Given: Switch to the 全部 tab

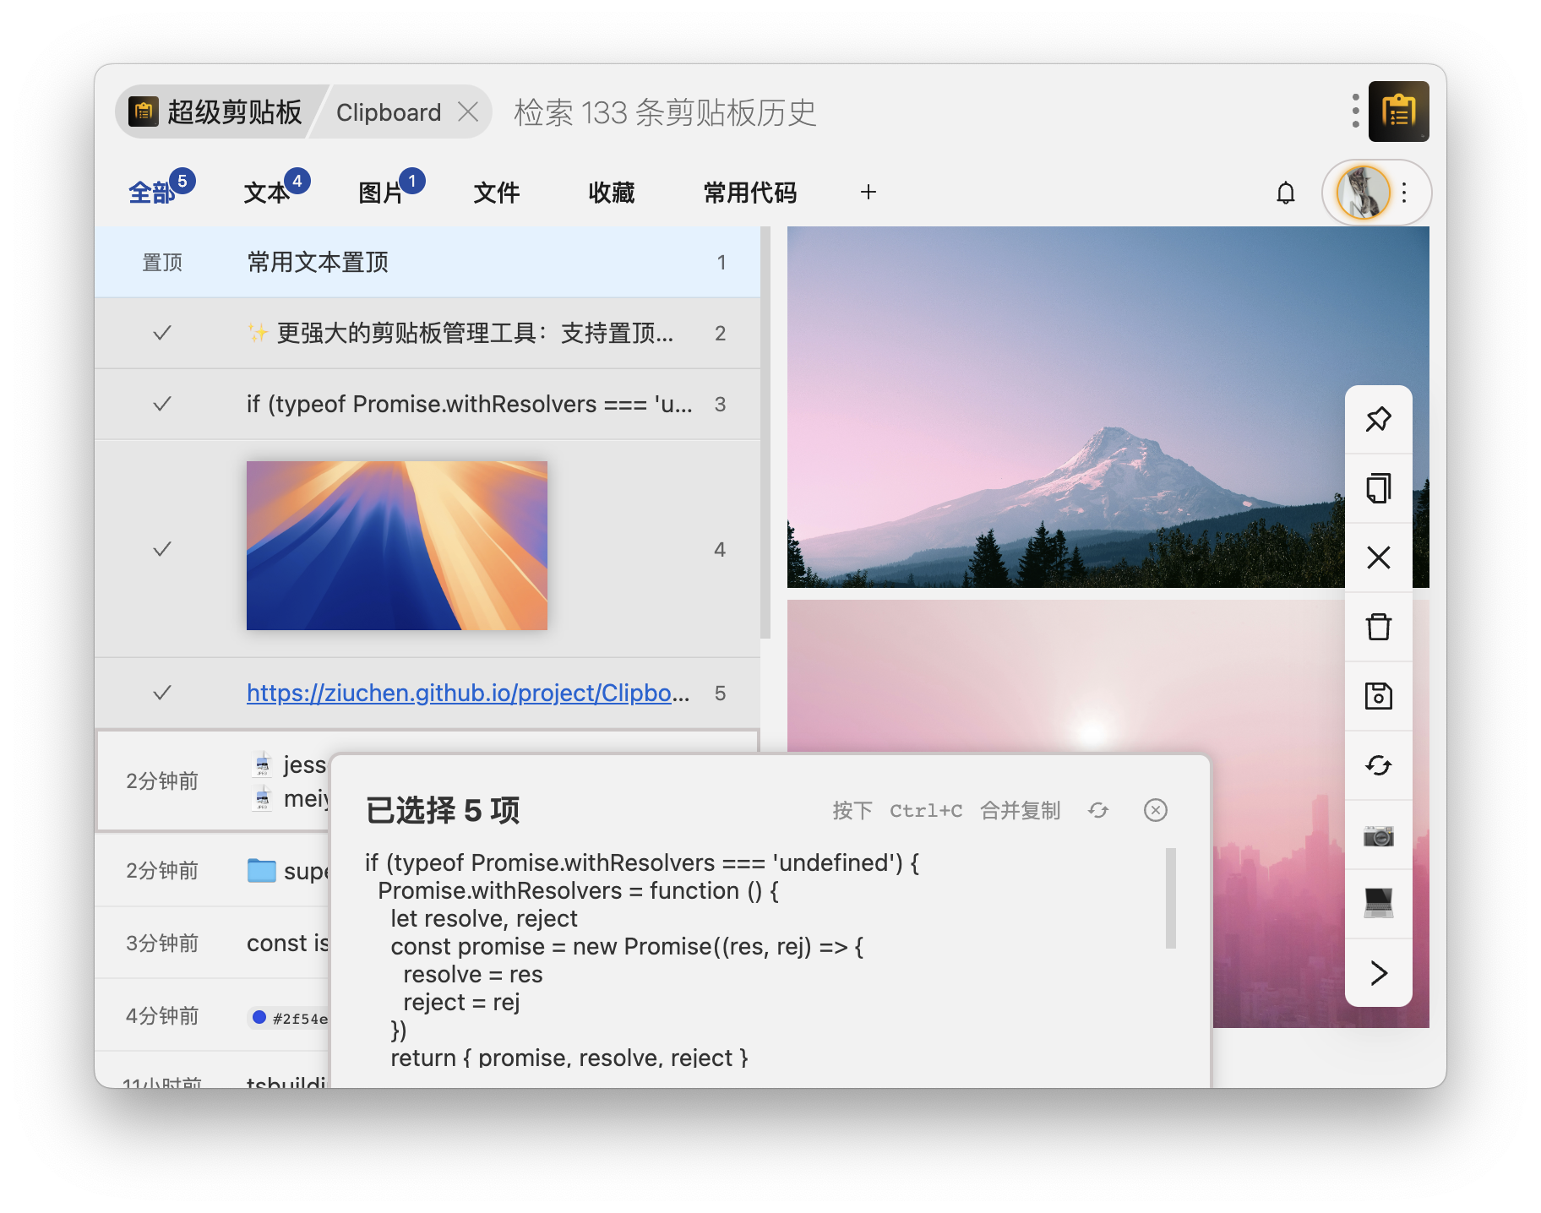Looking at the screenshot, I should [152, 193].
